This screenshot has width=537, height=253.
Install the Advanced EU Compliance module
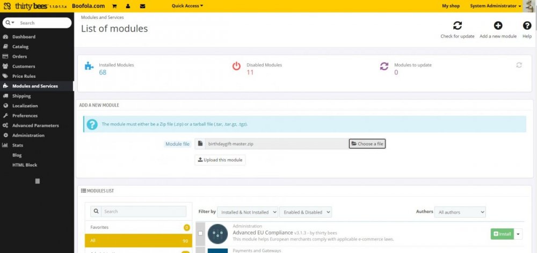click(502, 234)
